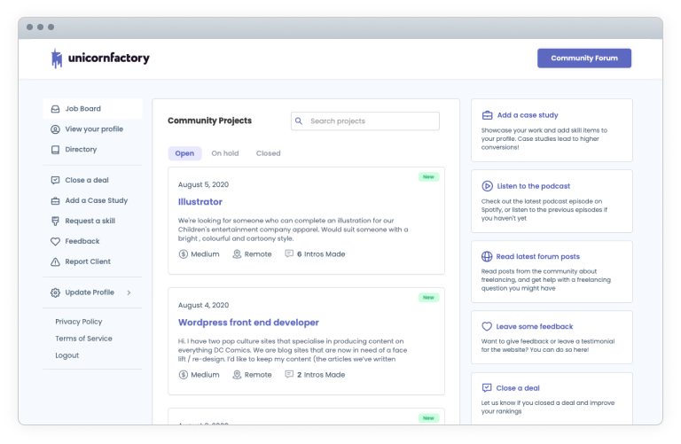
Task: Click Logout in the sidebar
Action: pos(67,355)
